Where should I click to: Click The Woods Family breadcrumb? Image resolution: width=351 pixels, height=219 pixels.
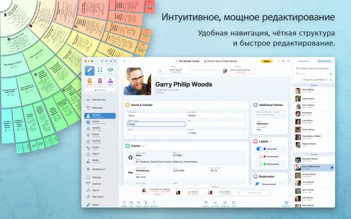click(x=187, y=61)
